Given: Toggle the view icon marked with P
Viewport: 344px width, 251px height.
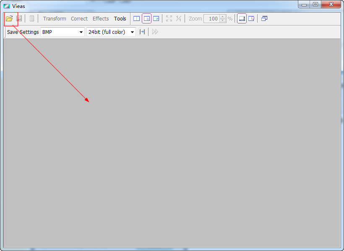Looking at the screenshot, I should click(156, 18).
